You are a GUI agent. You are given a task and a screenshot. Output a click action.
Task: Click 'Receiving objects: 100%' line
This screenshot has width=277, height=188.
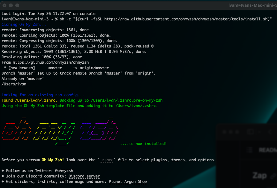click(x=74, y=52)
